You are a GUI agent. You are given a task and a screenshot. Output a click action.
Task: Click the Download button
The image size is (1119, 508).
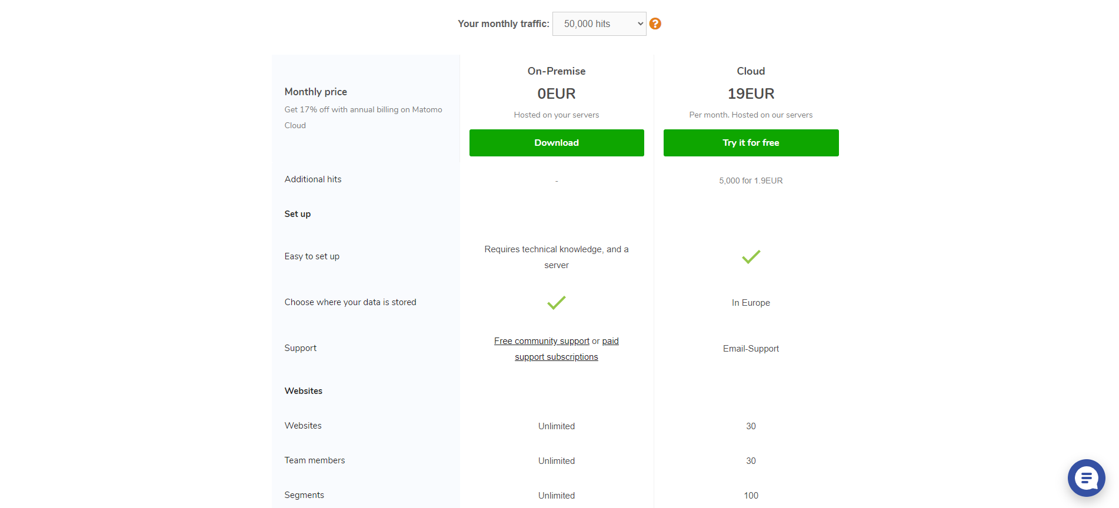(557, 143)
